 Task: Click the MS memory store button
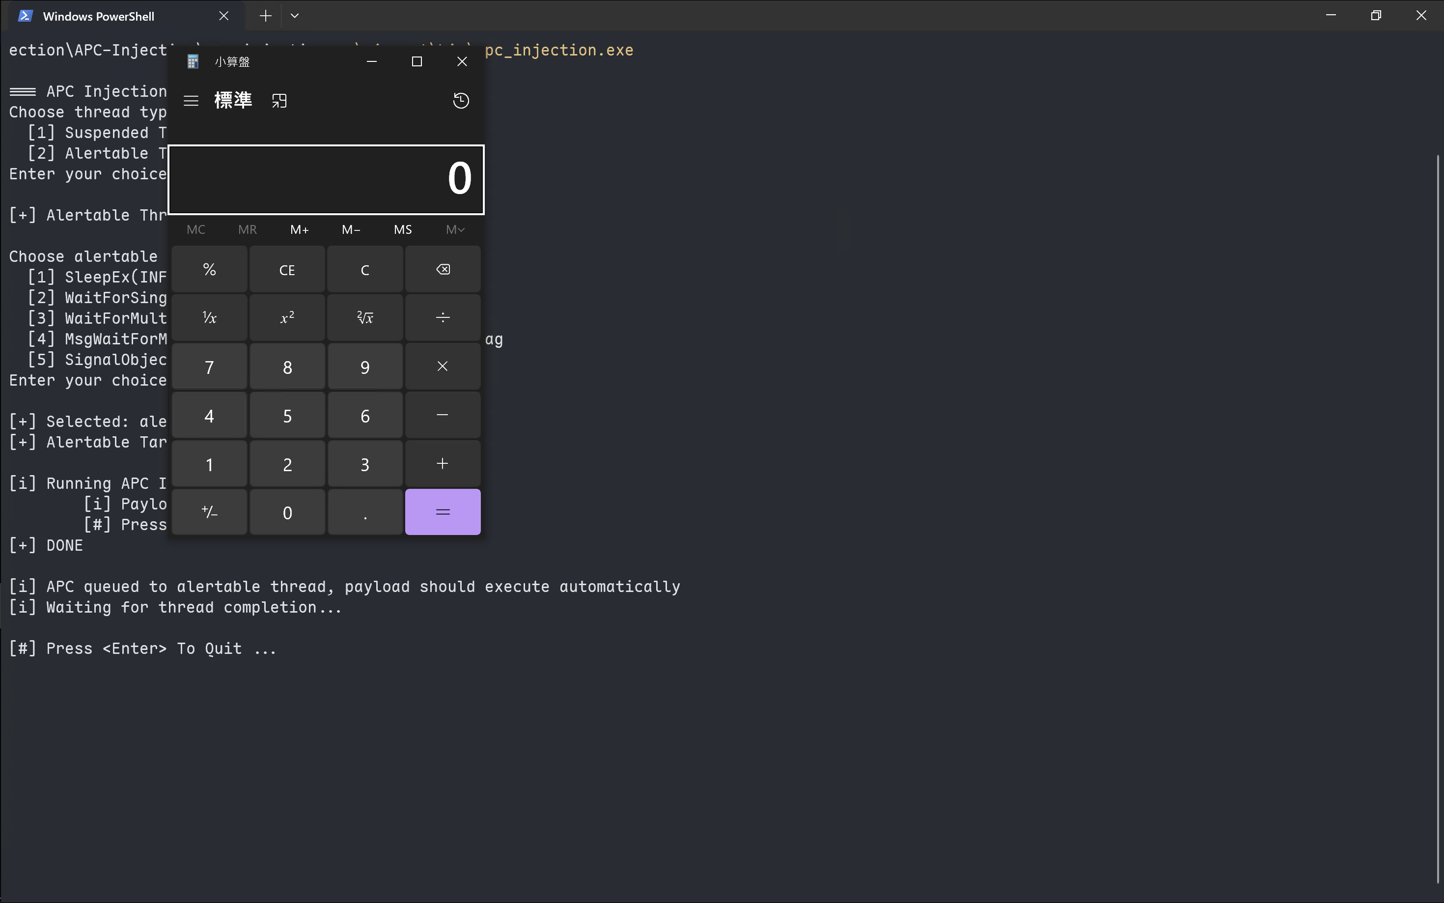click(x=403, y=229)
